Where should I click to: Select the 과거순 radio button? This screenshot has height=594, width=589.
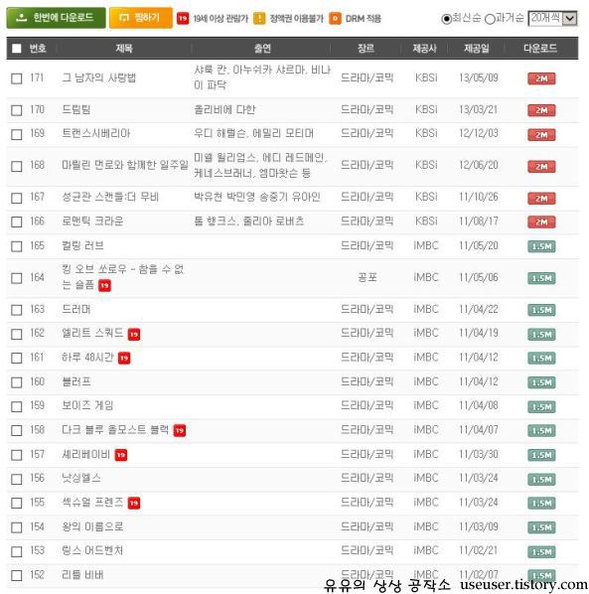[x=490, y=19]
